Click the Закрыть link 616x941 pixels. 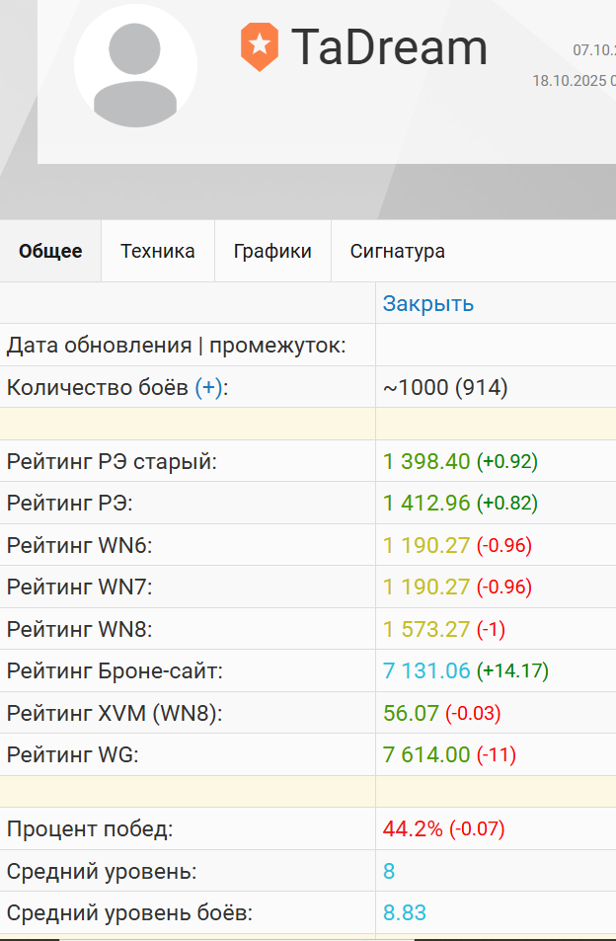coord(428,304)
